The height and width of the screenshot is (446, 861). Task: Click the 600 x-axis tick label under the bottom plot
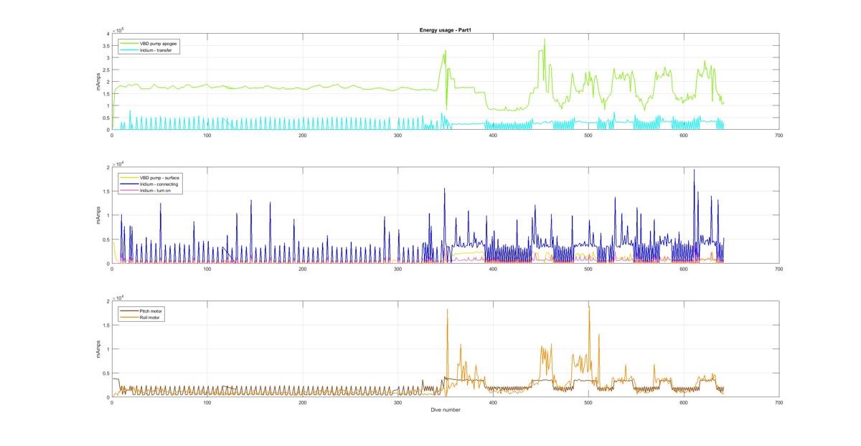click(x=683, y=403)
